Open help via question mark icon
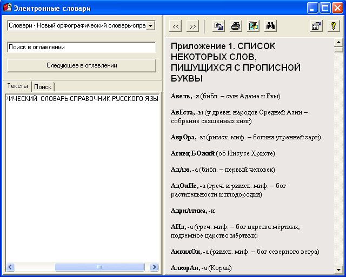346x277 pixels. coord(334,26)
